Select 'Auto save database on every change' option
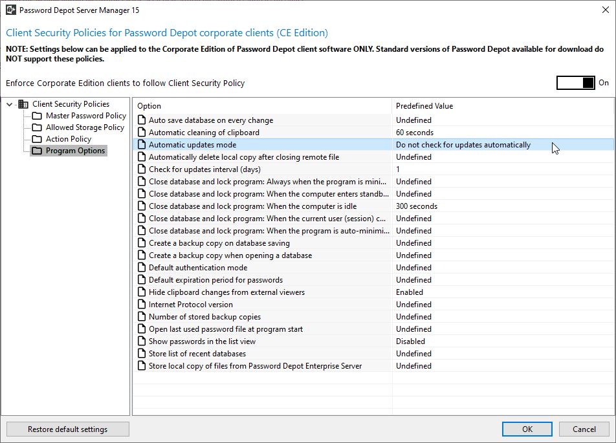 coord(211,120)
